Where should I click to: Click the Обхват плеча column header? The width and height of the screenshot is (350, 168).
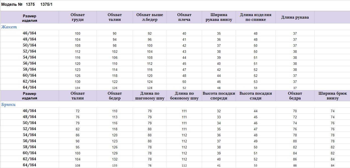(x=184, y=17)
